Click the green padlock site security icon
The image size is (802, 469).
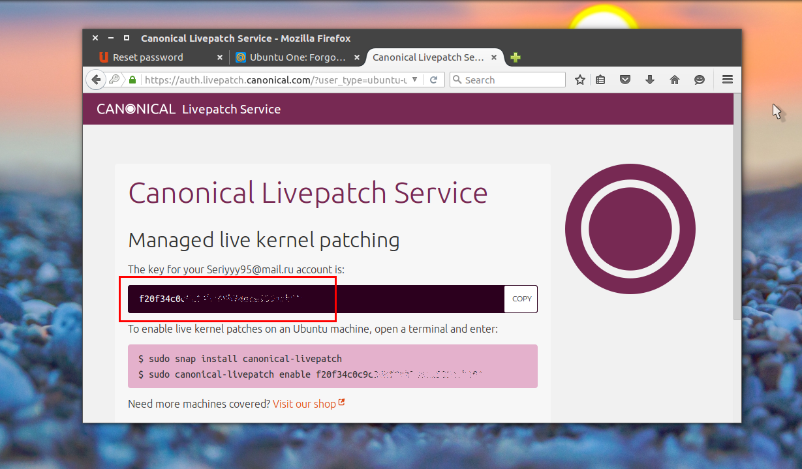point(132,80)
